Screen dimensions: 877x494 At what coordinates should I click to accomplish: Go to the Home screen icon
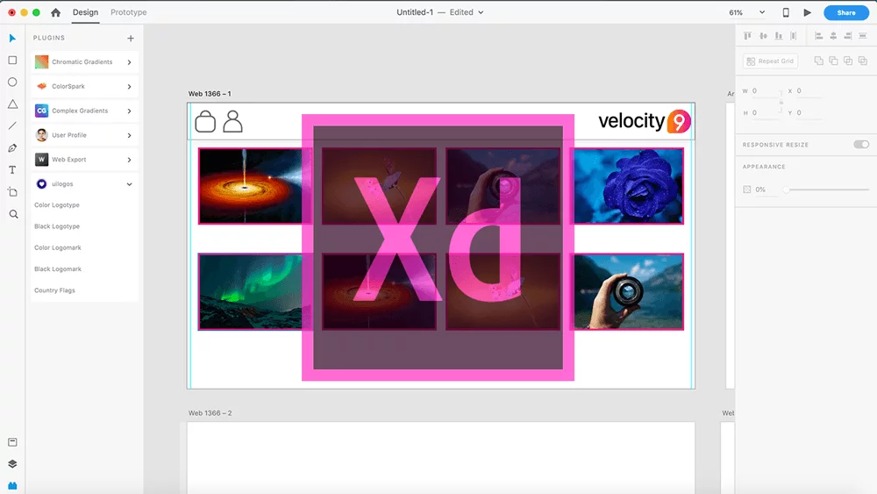55,12
